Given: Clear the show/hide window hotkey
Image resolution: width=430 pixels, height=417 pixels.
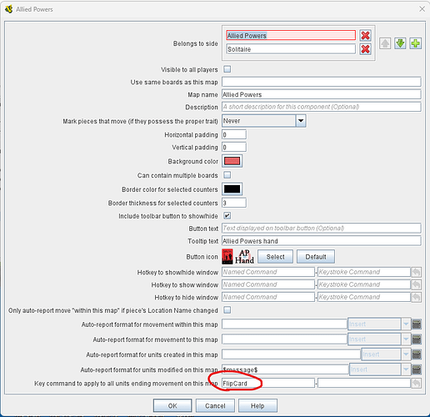Looking at the screenshot, I should [x=416, y=272].
